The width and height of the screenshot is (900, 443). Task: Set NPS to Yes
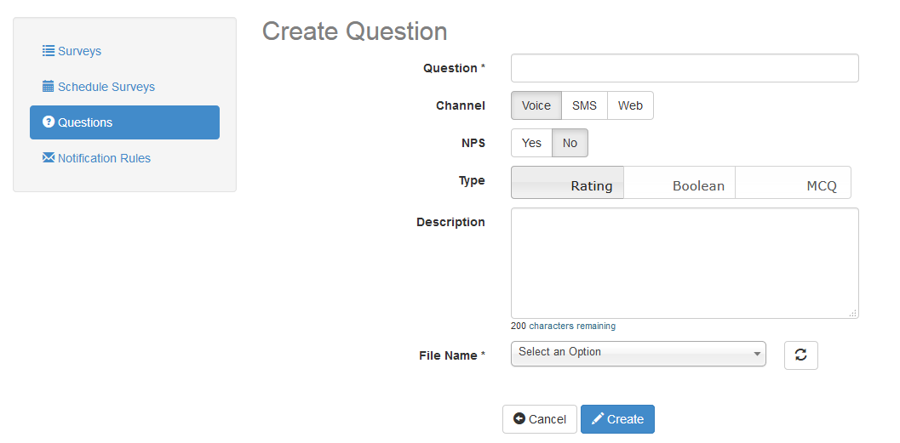(x=531, y=143)
